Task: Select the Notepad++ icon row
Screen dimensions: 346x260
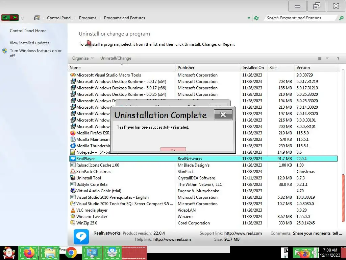Action: (73, 152)
